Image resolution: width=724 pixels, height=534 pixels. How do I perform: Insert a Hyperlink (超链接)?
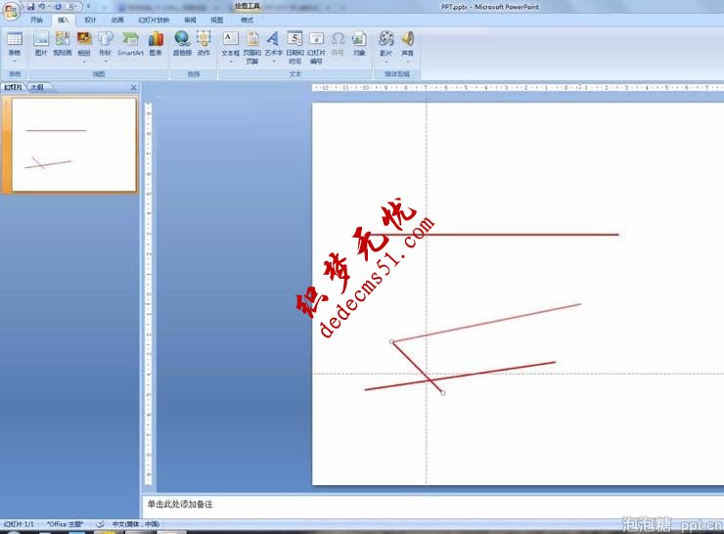point(182,44)
